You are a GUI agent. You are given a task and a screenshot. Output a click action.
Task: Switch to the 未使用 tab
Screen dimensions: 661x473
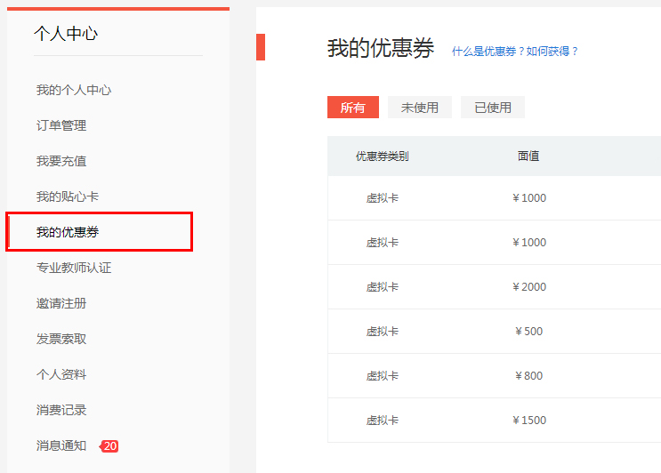420,108
